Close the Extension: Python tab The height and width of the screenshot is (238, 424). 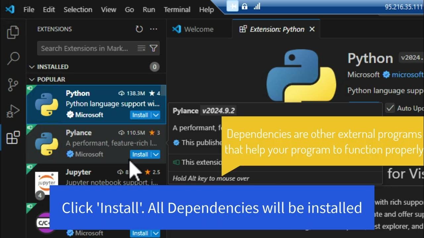(x=312, y=29)
